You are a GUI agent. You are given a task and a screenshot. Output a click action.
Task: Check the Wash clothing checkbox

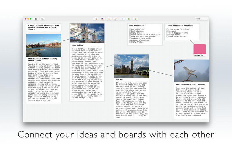[x=130, y=31]
